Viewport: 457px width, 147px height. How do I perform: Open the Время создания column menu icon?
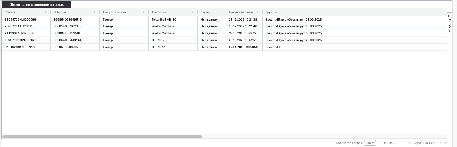pos(258,12)
